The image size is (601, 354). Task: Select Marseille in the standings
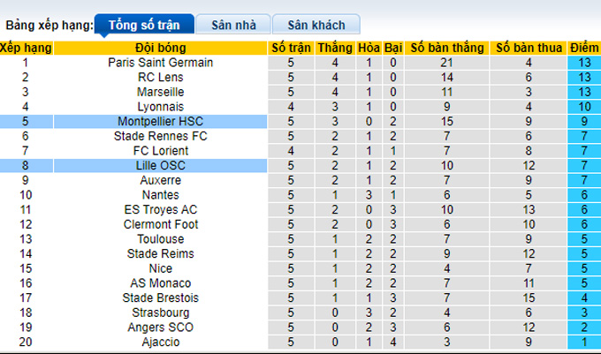pos(161,92)
